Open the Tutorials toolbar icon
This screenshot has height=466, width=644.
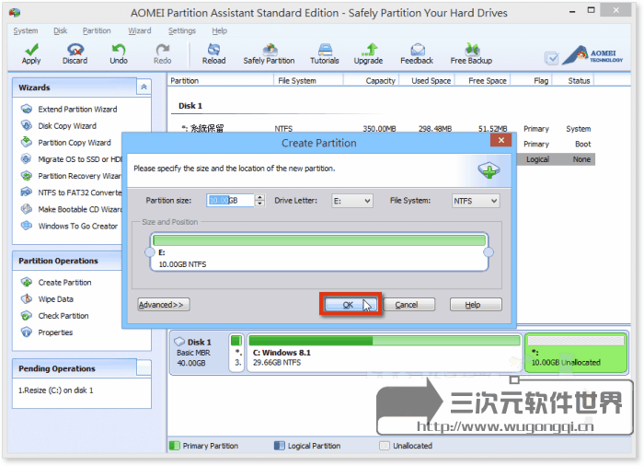tap(325, 53)
